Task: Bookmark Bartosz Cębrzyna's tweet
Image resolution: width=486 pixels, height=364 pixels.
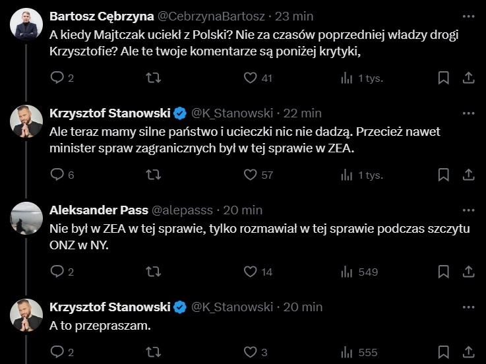Action: click(444, 78)
